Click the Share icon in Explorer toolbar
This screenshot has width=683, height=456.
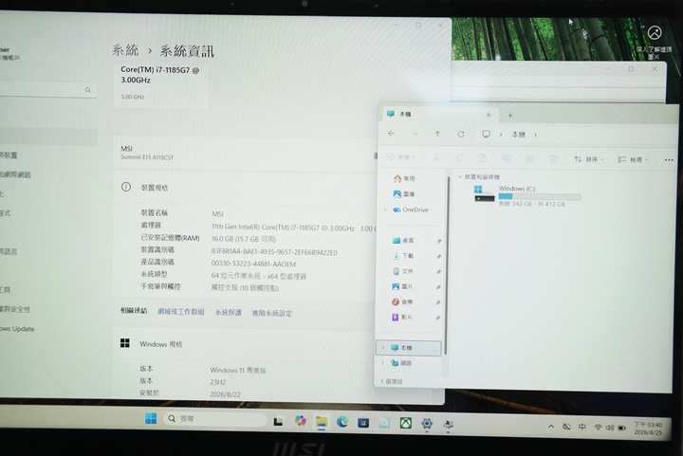click(x=529, y=158)
